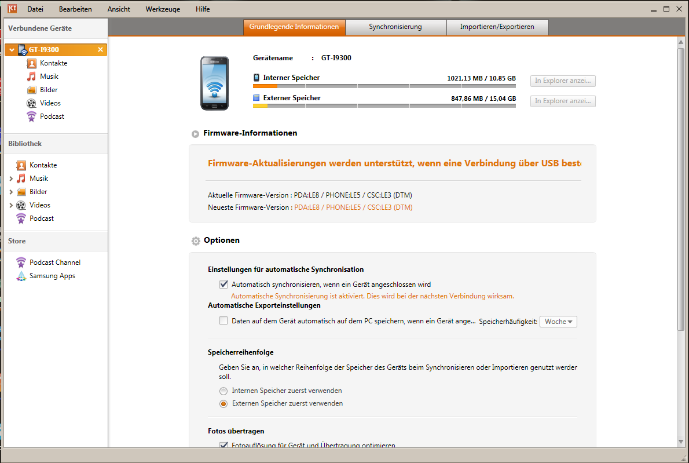Screen dimensions: 689x463
Task: Click the Interner Speicher phone icon
Action: (x=256, y=78)
